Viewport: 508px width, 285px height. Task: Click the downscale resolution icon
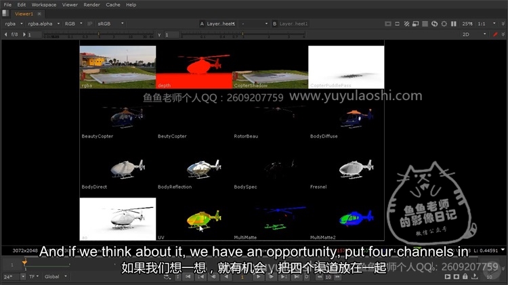tap(415, 24)
